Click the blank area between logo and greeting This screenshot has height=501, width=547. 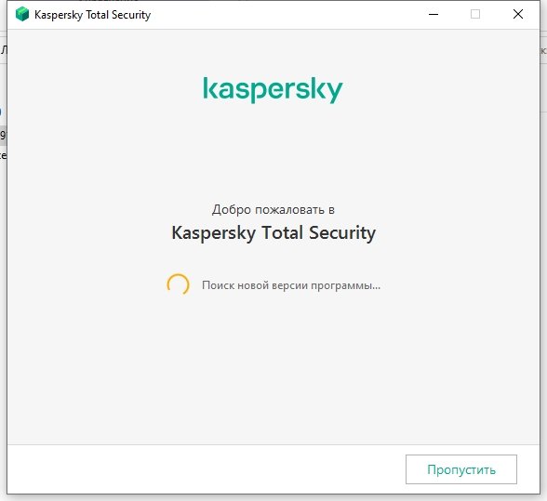273,153
